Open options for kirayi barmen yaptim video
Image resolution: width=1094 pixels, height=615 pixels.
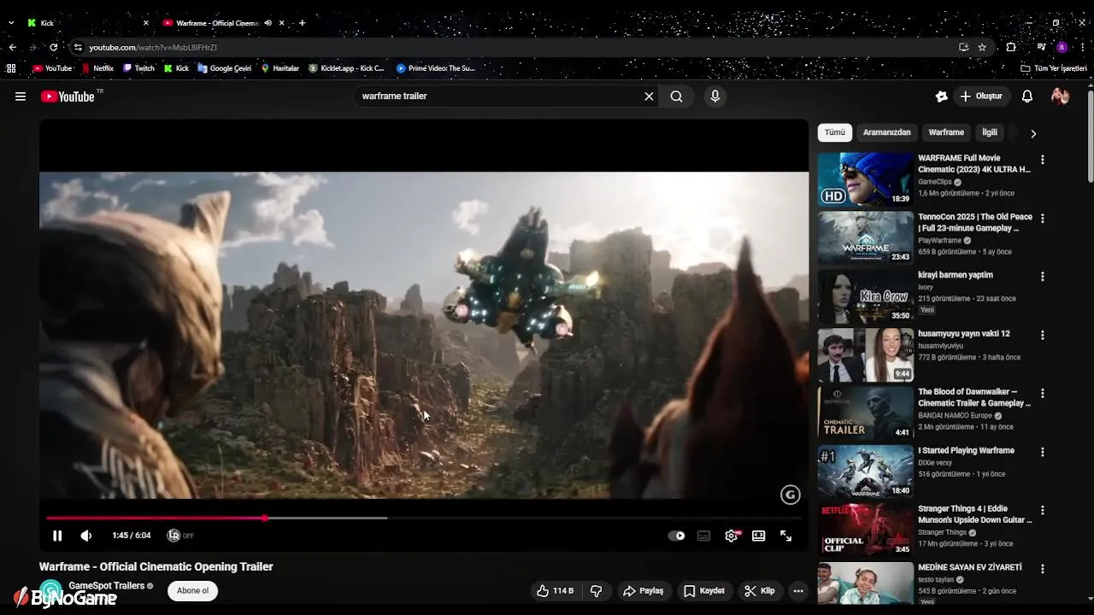pos(1042,277)
